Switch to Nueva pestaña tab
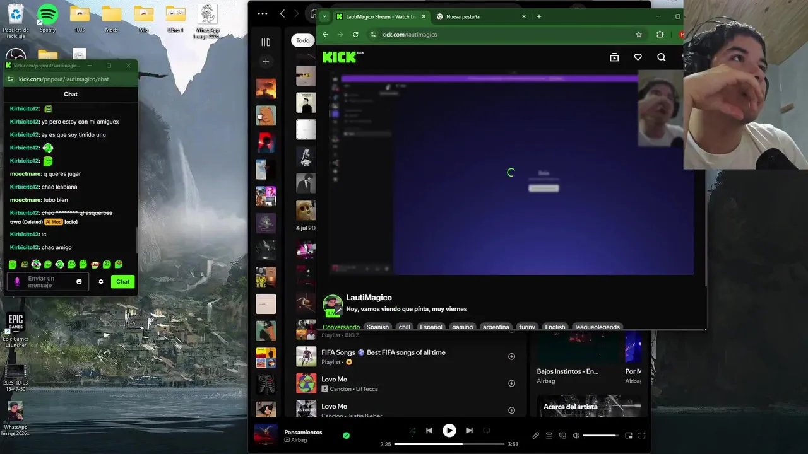This screenshot has width=808, height=454. [481, 16]
